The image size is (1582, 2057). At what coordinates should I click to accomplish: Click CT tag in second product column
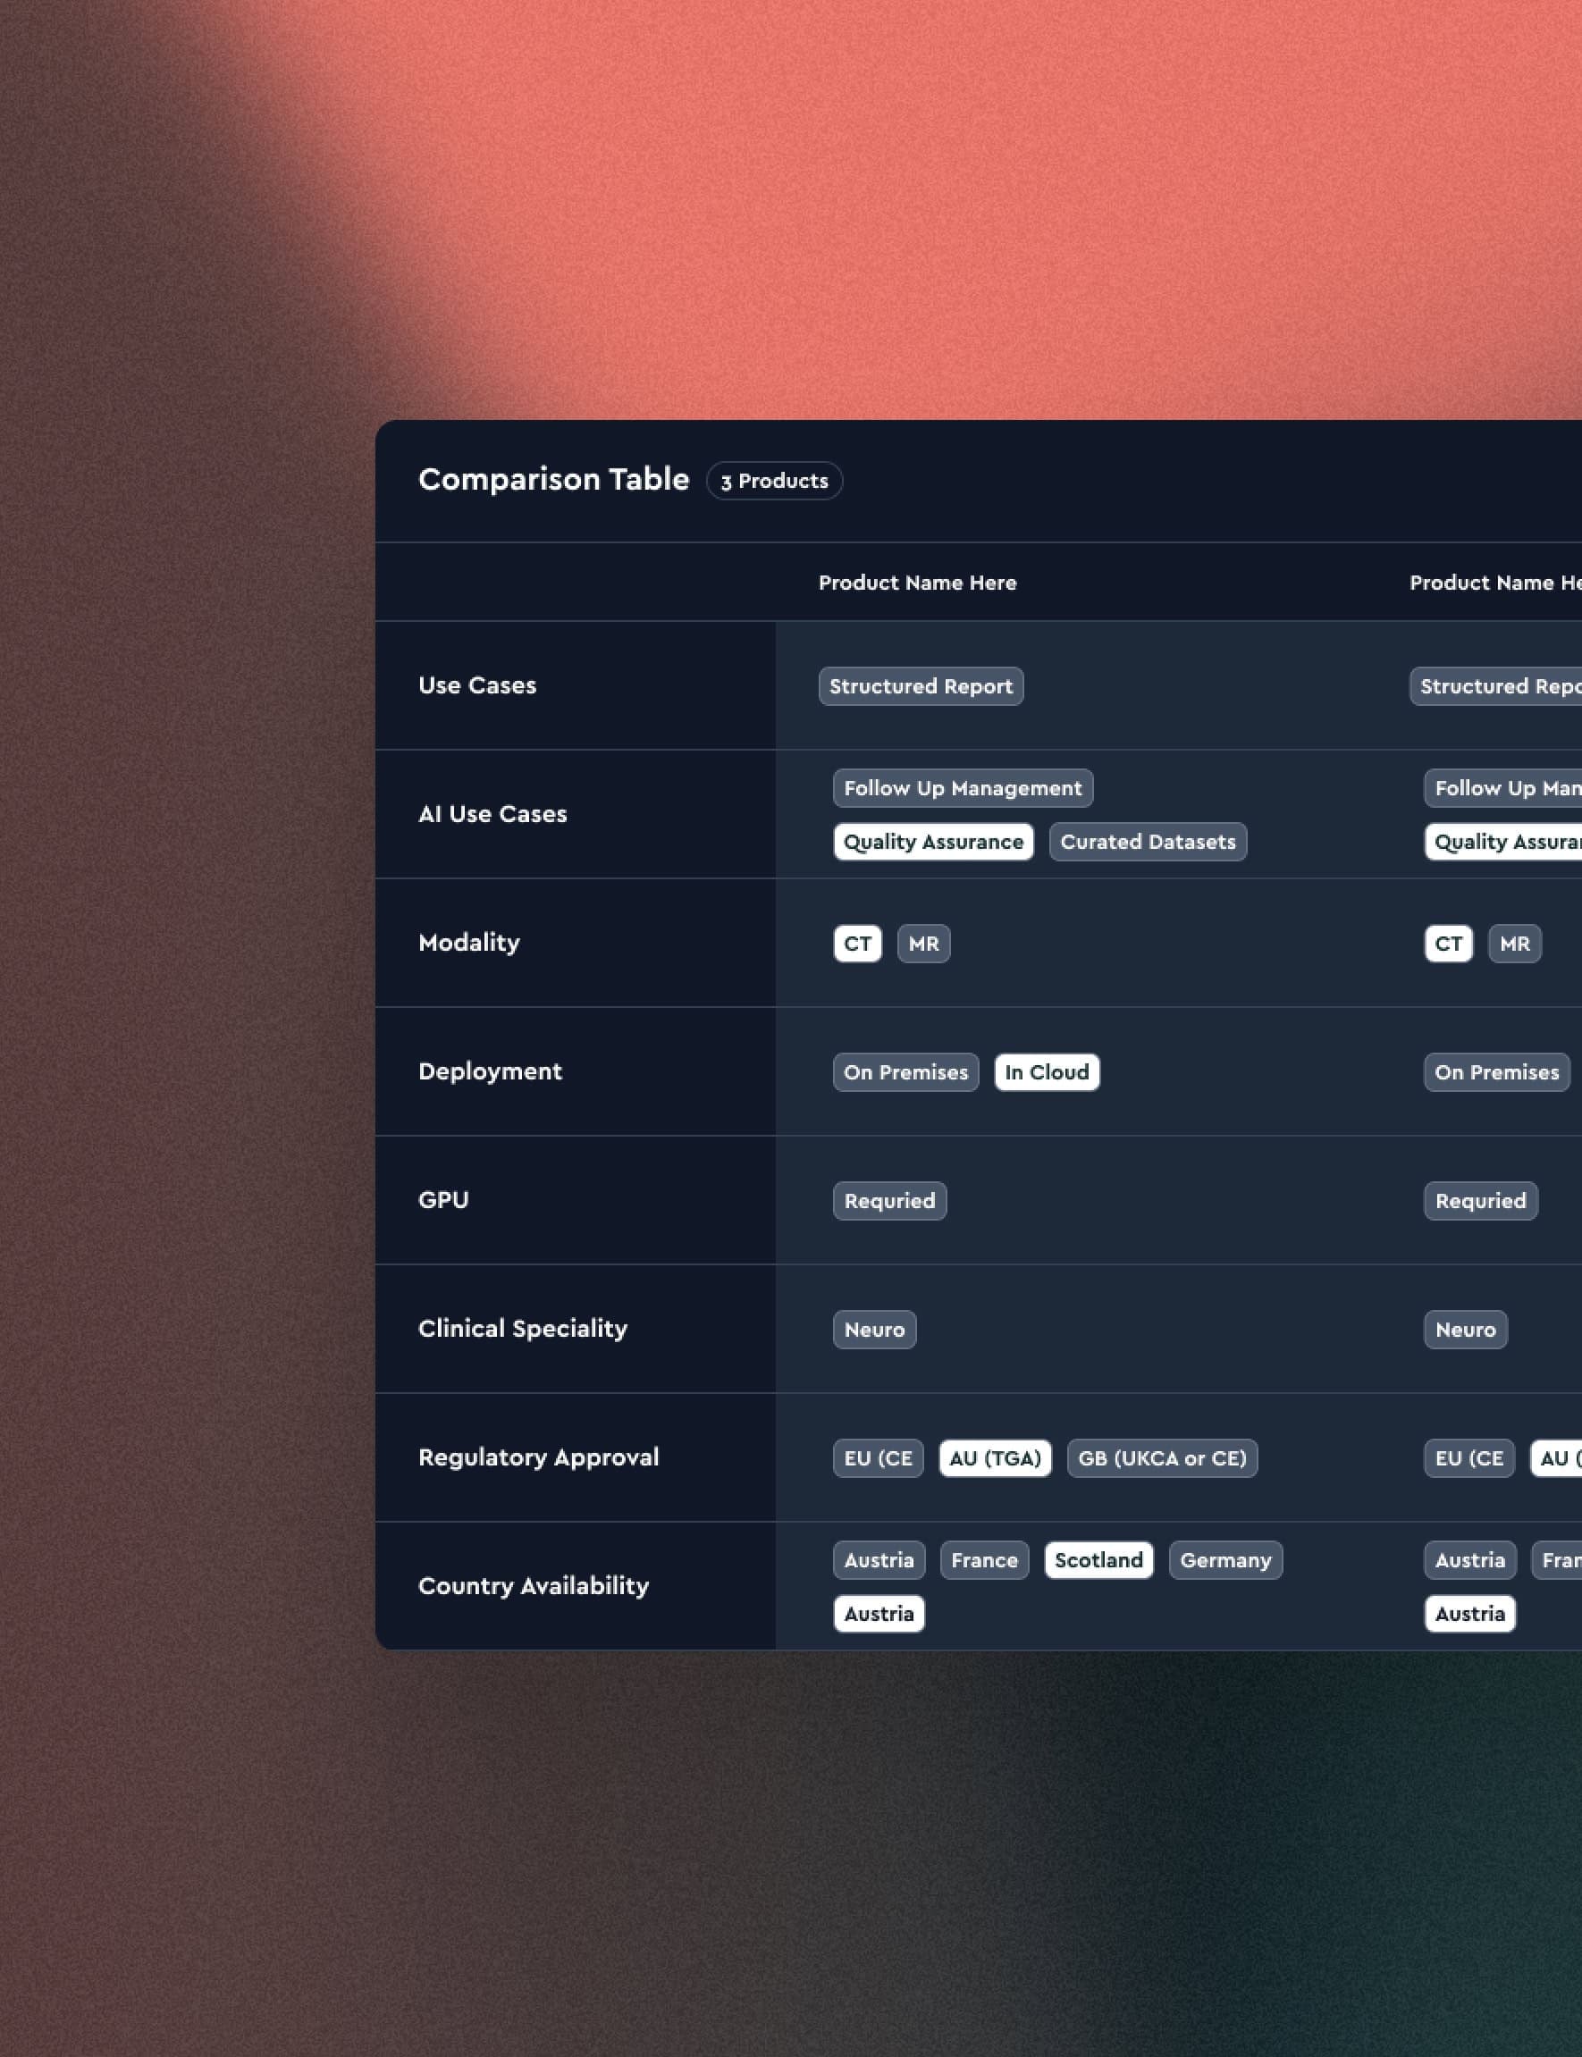pos(1448,944)
